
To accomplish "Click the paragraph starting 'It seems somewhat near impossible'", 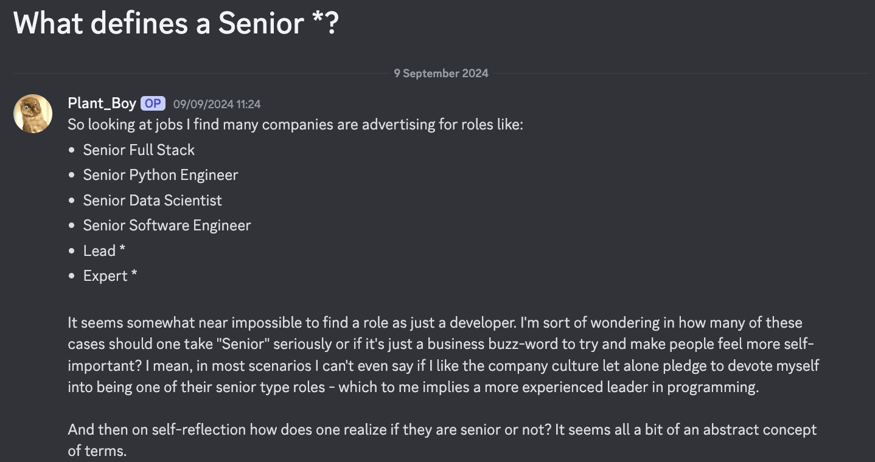I will pos(444,355).
